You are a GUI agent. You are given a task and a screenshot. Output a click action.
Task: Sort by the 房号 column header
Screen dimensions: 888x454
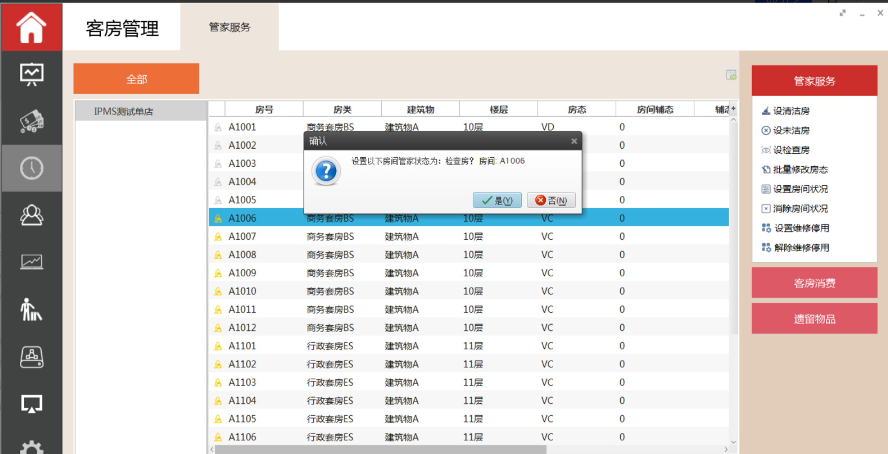tap(264, 109)
